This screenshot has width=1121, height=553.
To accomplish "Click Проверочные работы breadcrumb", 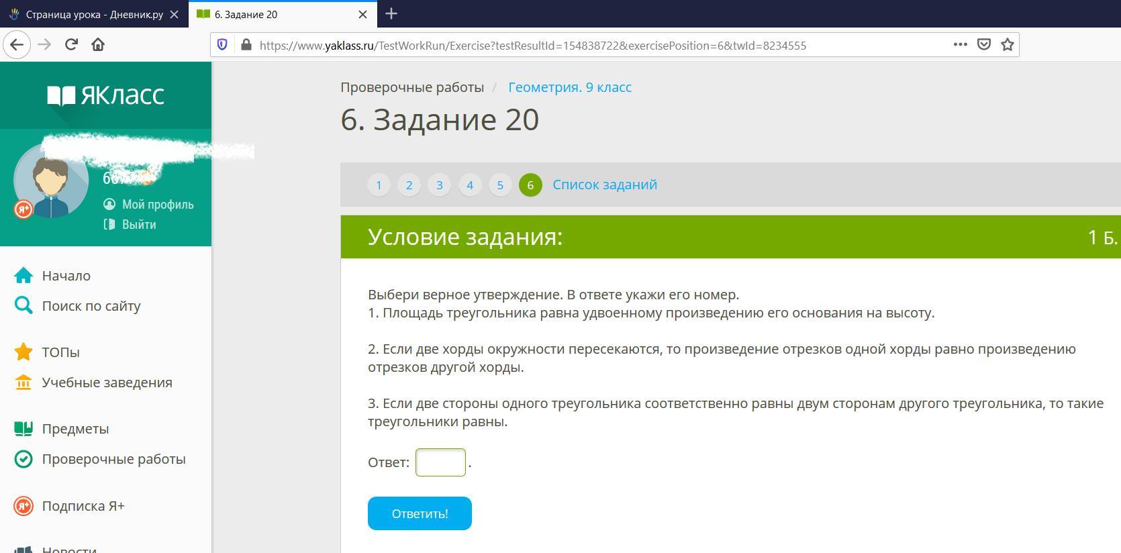I will (x=412, y=87).
